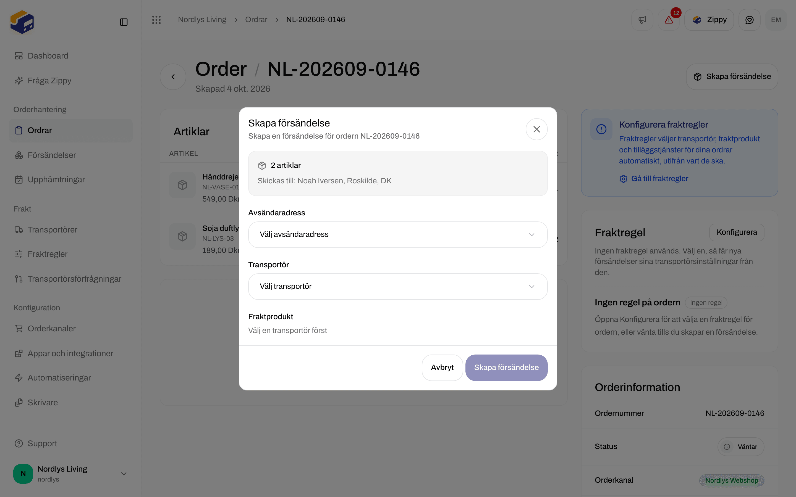This screenshot has height=497, width=796.
Task: Click the Ordrar breadcrumb link
Action: point(256,20)
